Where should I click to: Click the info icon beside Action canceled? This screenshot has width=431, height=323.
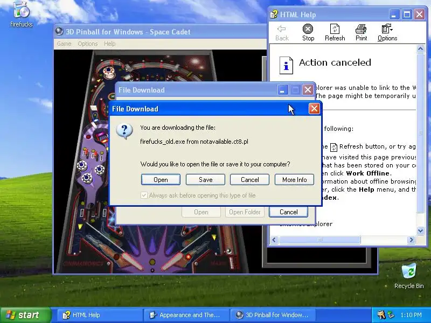(286, 65)
